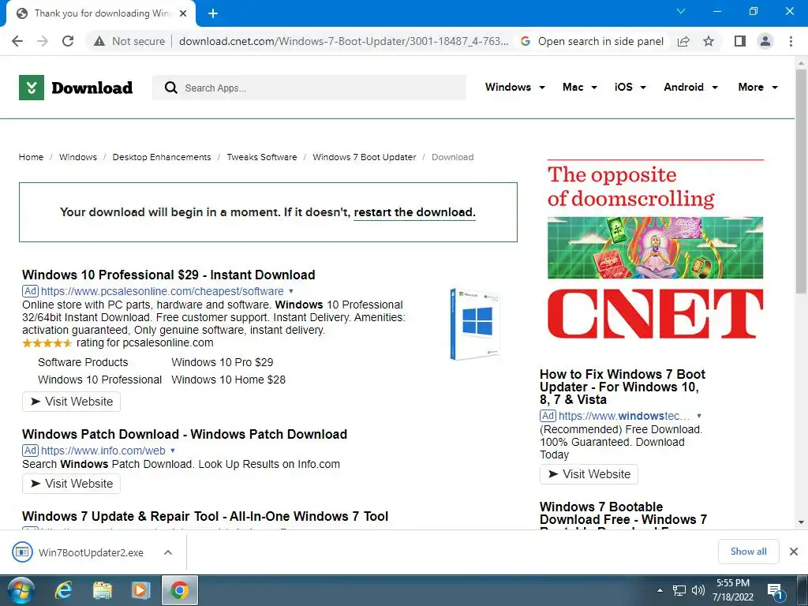Image resolution: width=808 pixels, height=606 pixels.
Task: Open the Windows breadcrumb link
Action: (78, 157)
